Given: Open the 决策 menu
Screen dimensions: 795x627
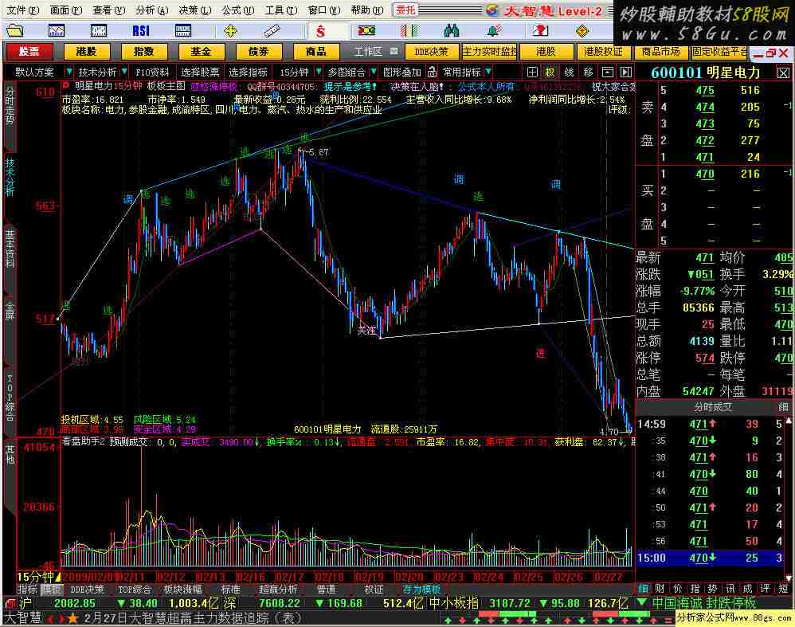Looking at the screenshot, I should pyautogui.click(x=194, y=10).
